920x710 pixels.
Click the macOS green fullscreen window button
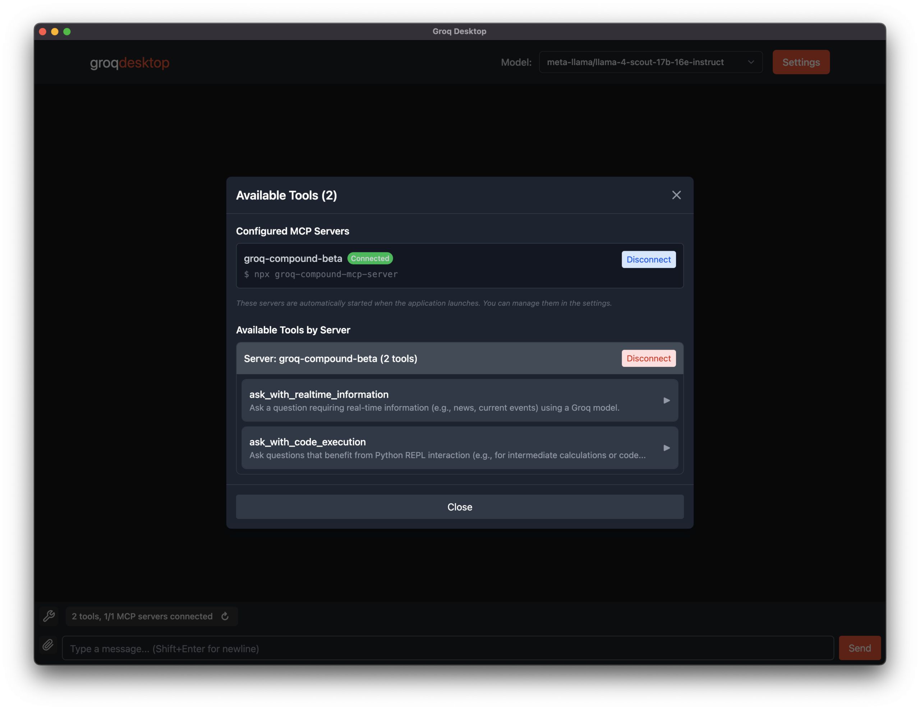pyautogui.click(x=67, y=32)
